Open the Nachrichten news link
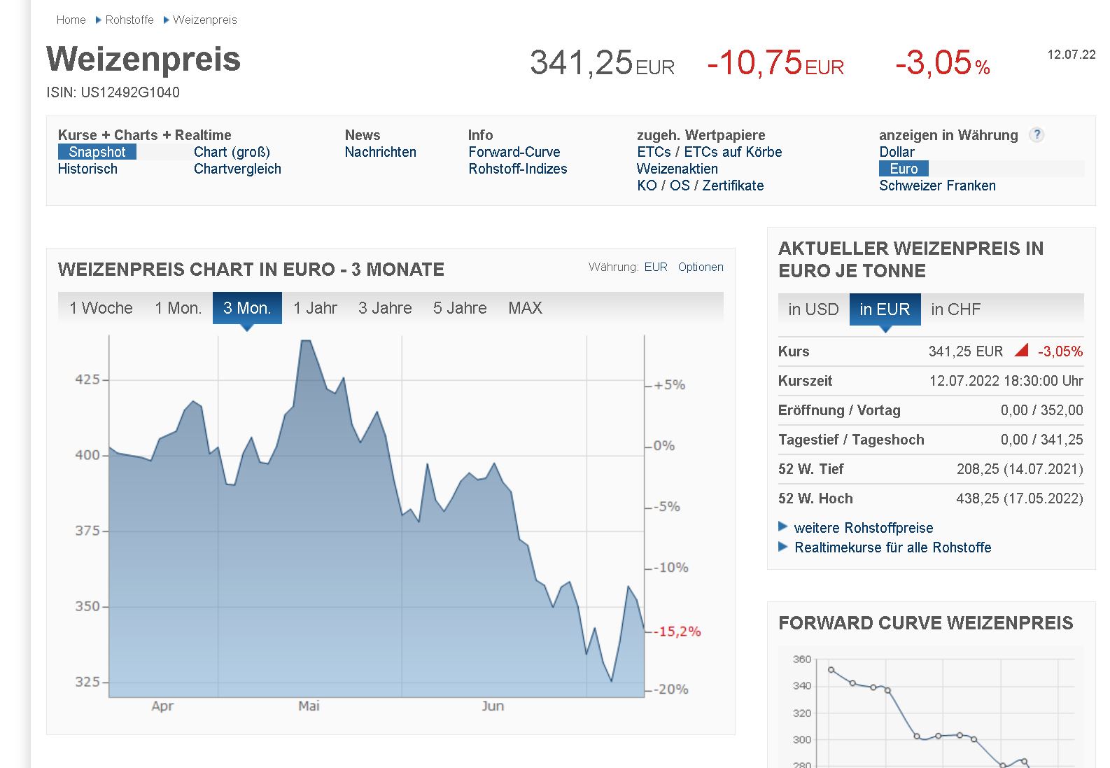The height and width of the screenshot is (768, 1110). pos(380,152)
